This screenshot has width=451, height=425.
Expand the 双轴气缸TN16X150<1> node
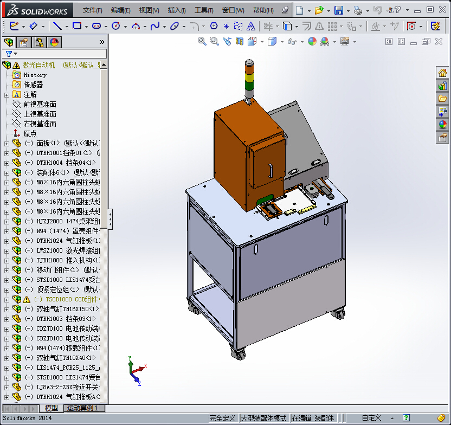point(7,310)
